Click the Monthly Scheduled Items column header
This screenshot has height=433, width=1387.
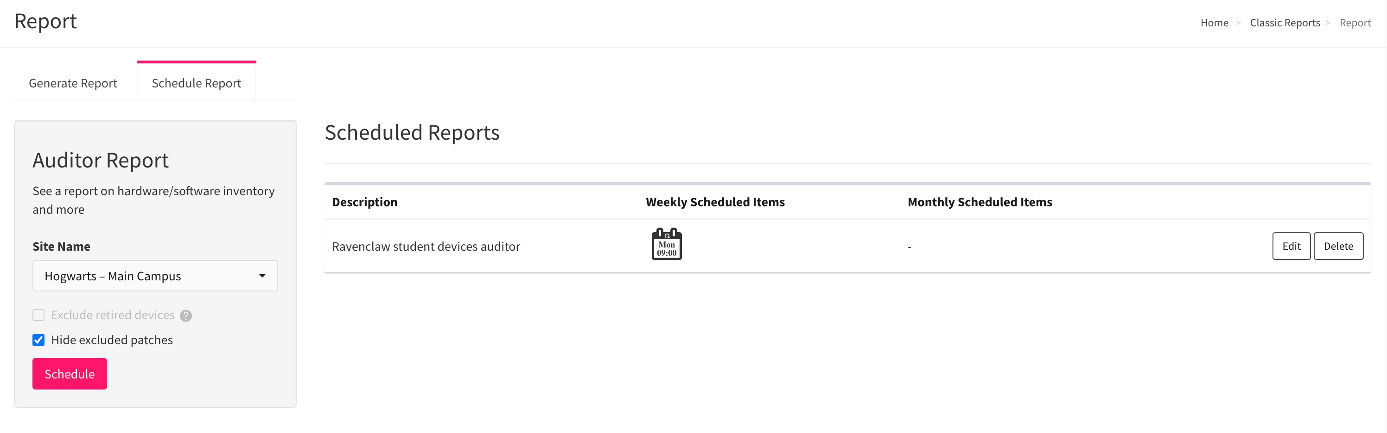[980, 202]
